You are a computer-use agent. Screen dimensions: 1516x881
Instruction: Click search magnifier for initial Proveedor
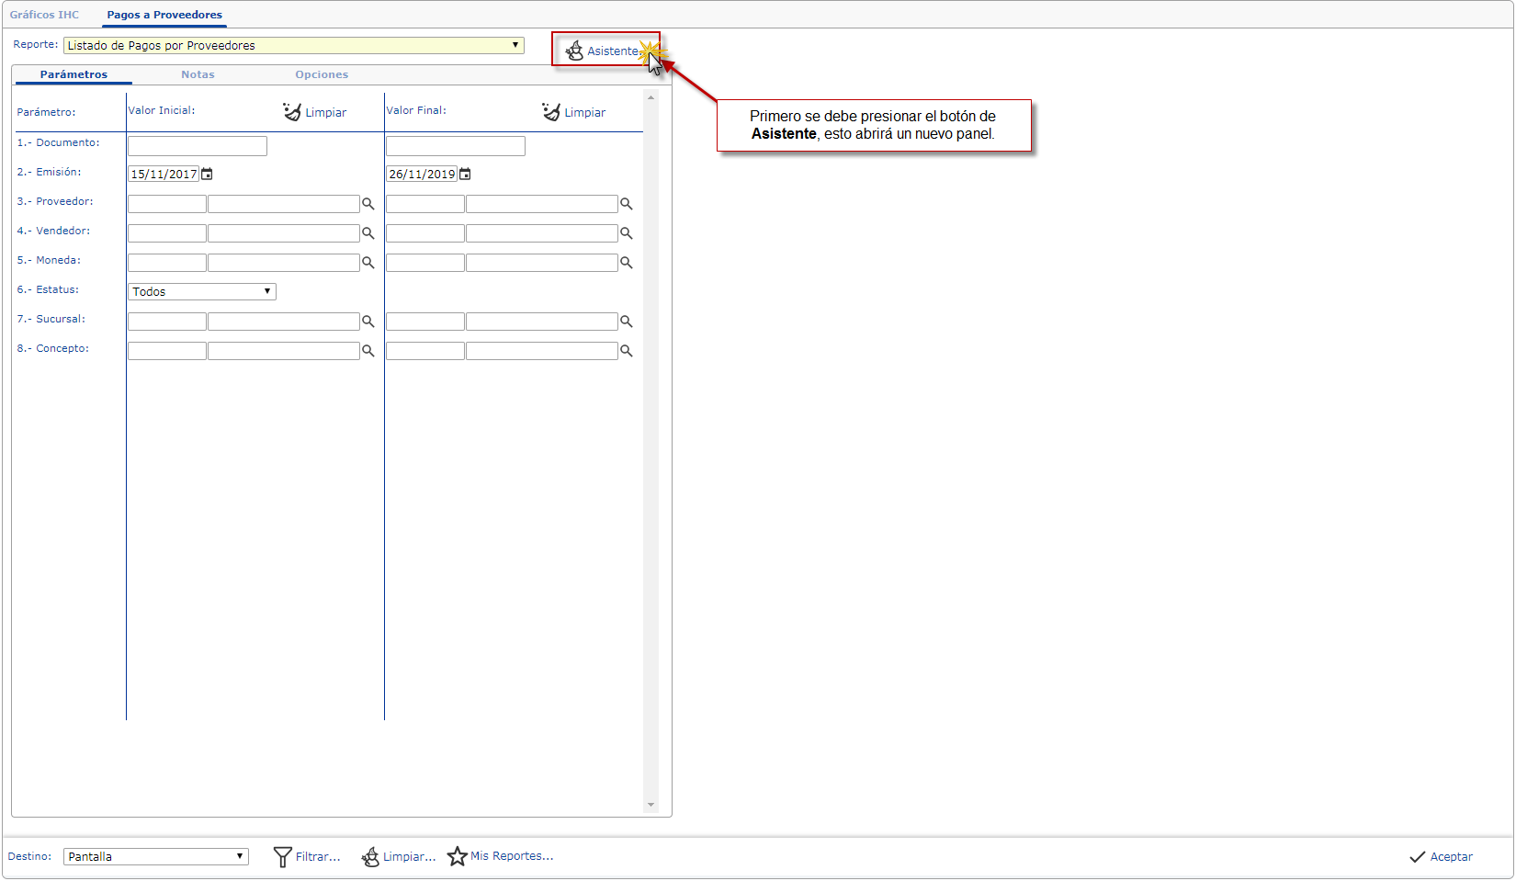[x=368, y=204]
